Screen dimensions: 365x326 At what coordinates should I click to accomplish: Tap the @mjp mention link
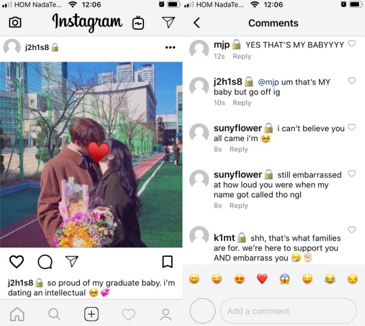[x=268, y=83]
